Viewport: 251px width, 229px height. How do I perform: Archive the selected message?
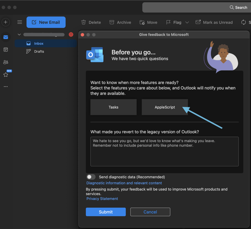click(120, 22)
